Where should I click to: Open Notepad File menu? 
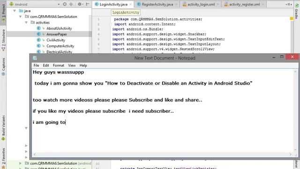[x=36, y=66]
